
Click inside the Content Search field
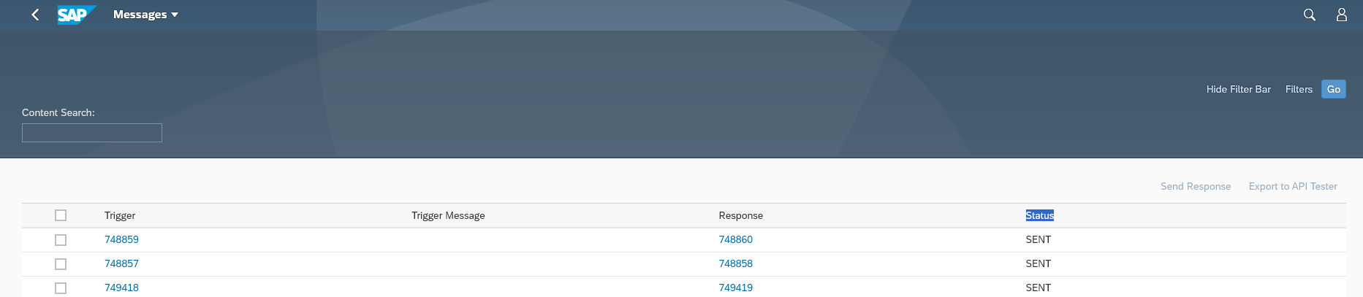92,133
